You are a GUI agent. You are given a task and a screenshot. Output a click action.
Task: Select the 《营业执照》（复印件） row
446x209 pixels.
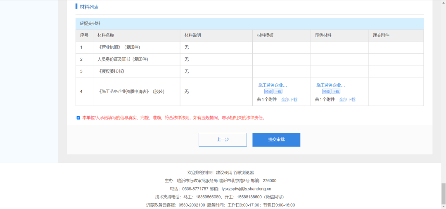click(119, 47)
